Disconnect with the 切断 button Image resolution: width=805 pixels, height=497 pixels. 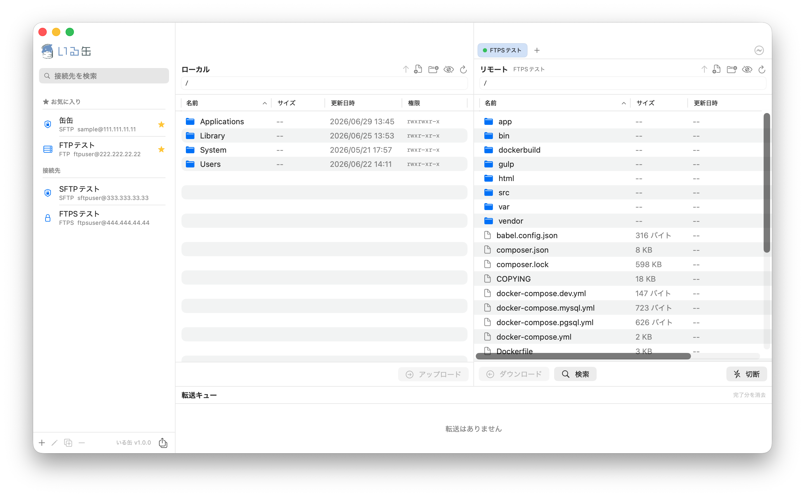pyautogui.click(x=746, y=374)
